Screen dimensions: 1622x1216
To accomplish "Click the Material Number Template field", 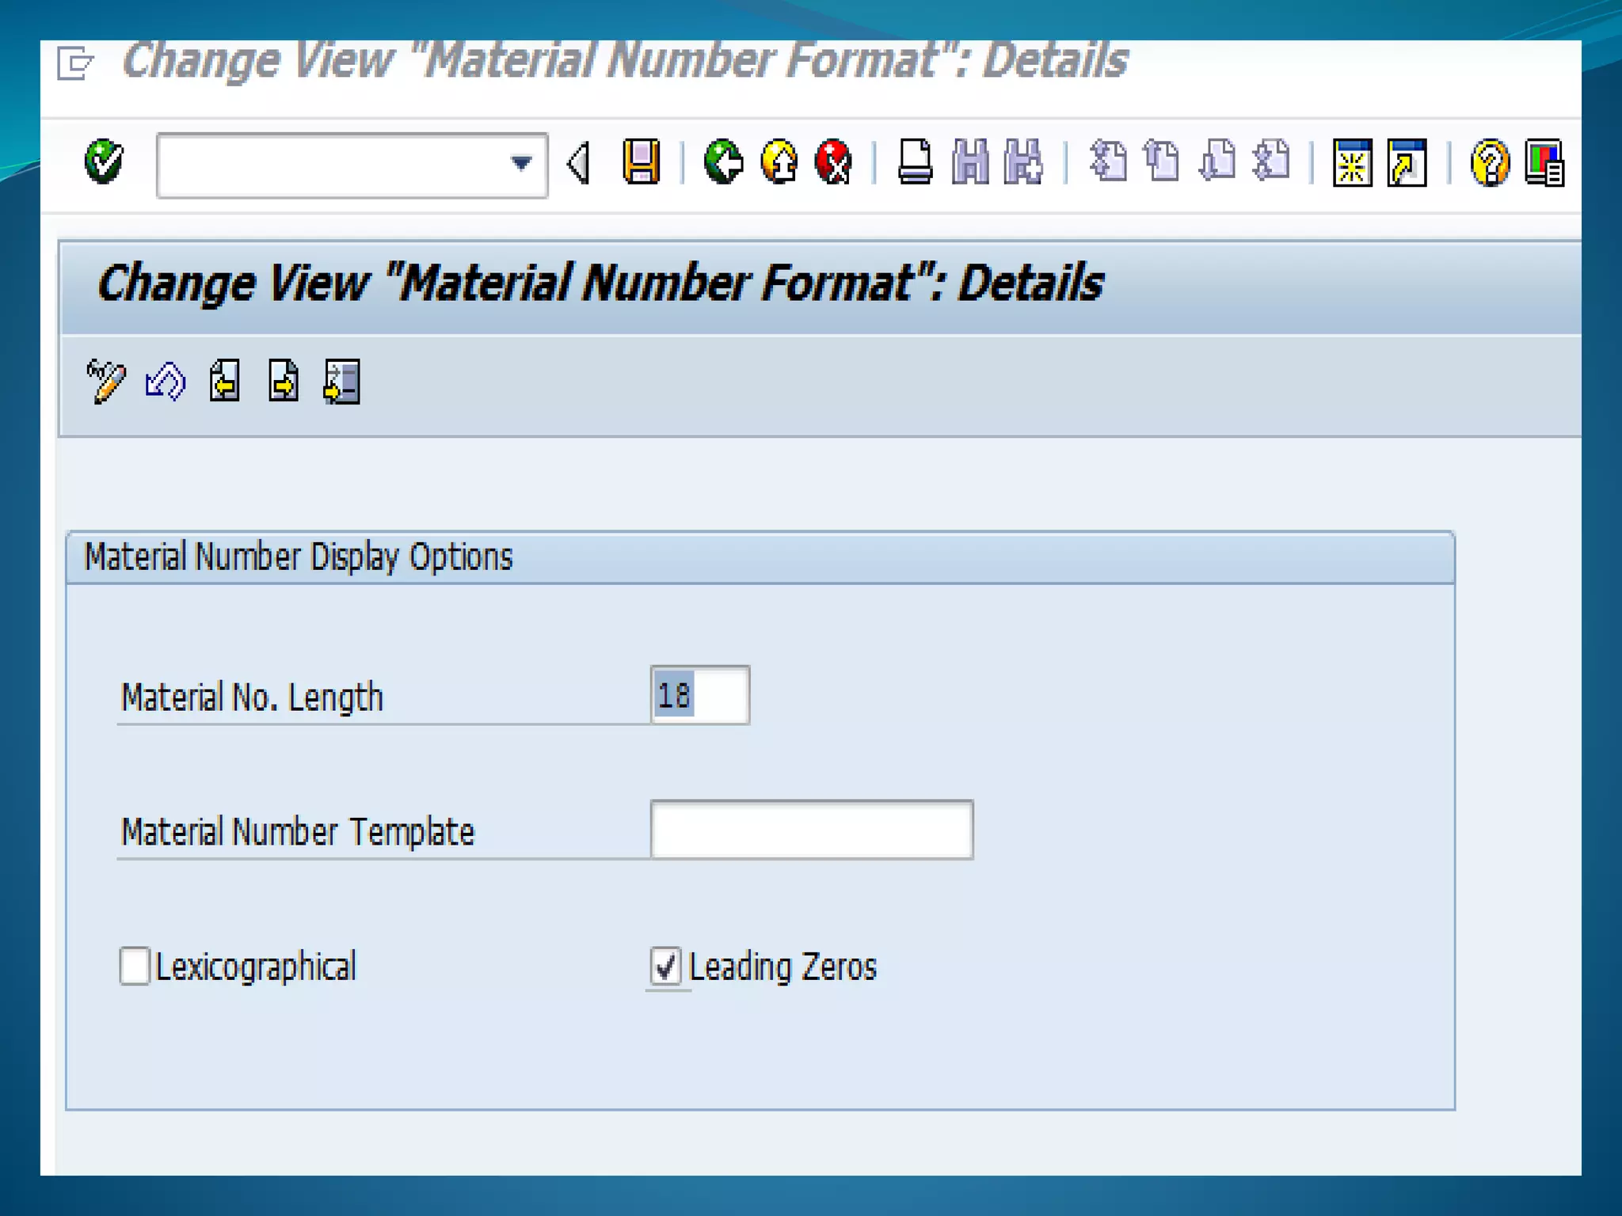I will click(812, 830).
